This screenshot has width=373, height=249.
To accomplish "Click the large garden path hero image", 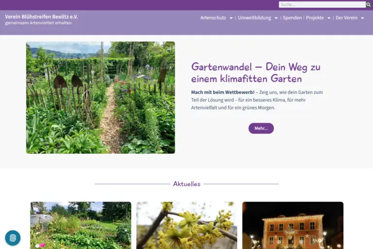I will pyautogui.click(x=101, y=98).
